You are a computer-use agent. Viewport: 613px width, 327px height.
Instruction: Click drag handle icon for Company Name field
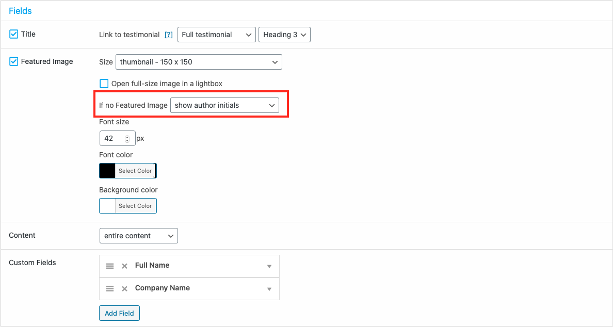coord(110,289)
